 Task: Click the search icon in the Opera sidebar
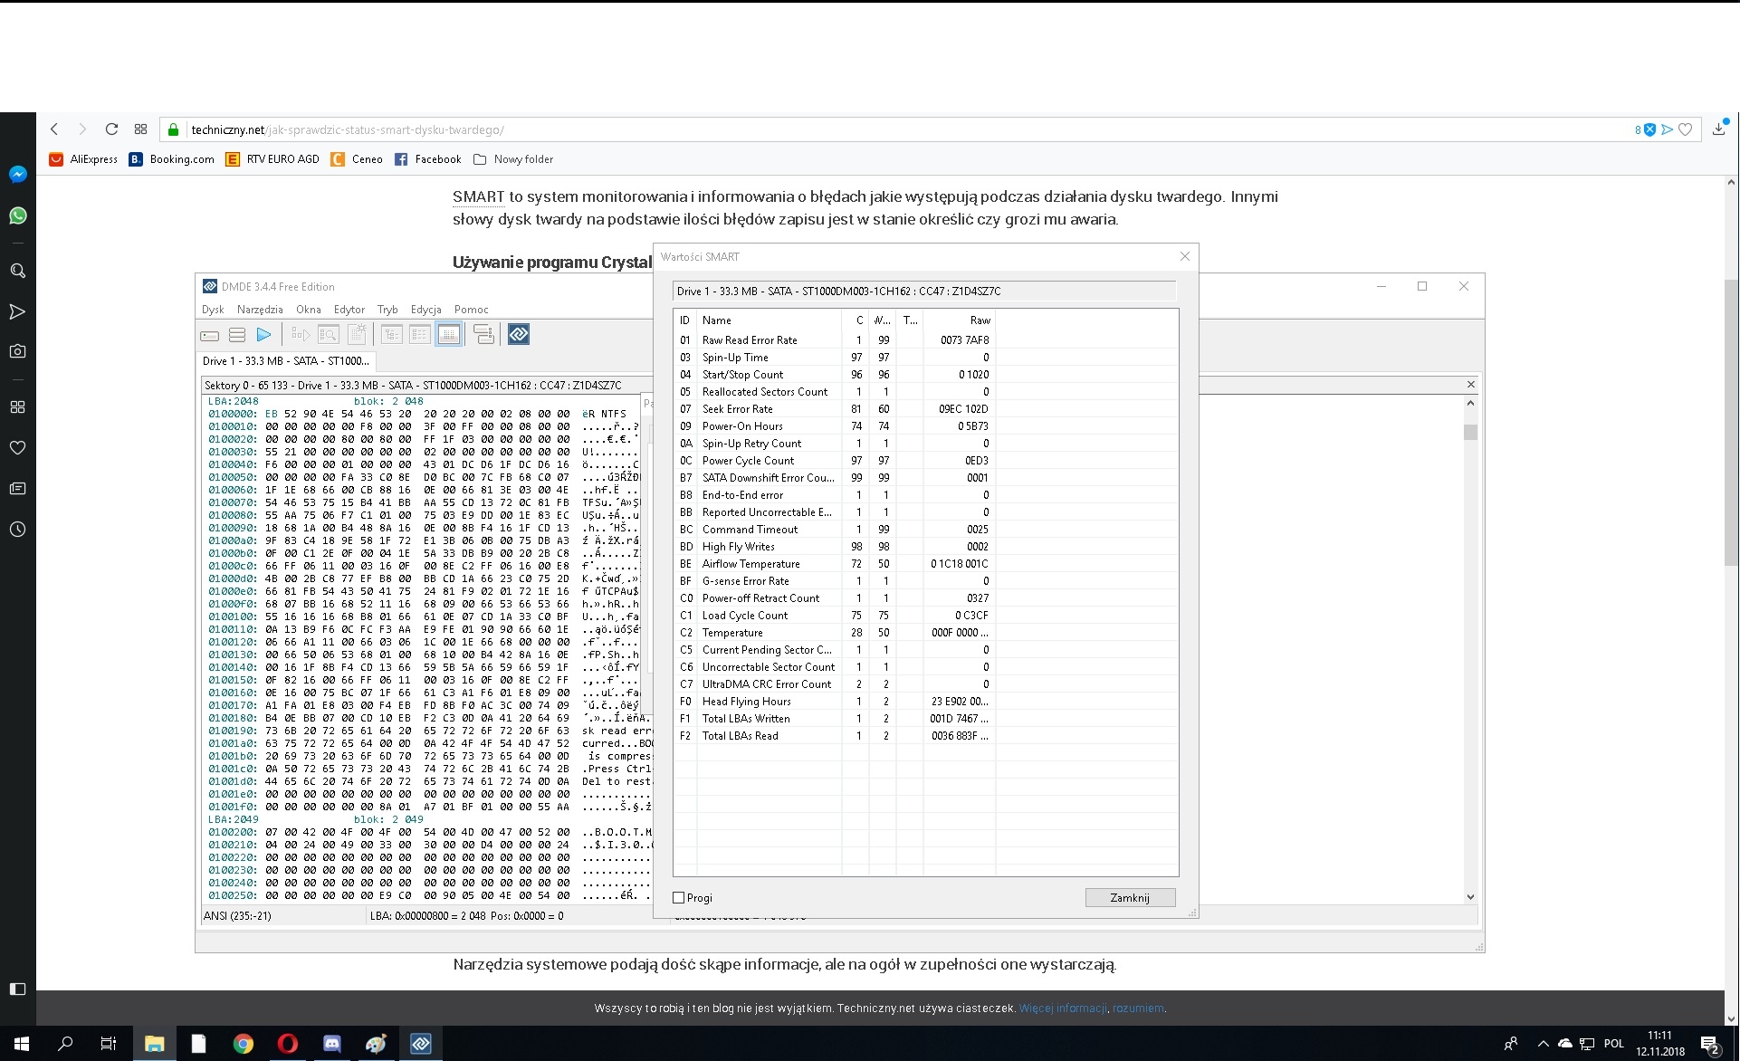18,271
